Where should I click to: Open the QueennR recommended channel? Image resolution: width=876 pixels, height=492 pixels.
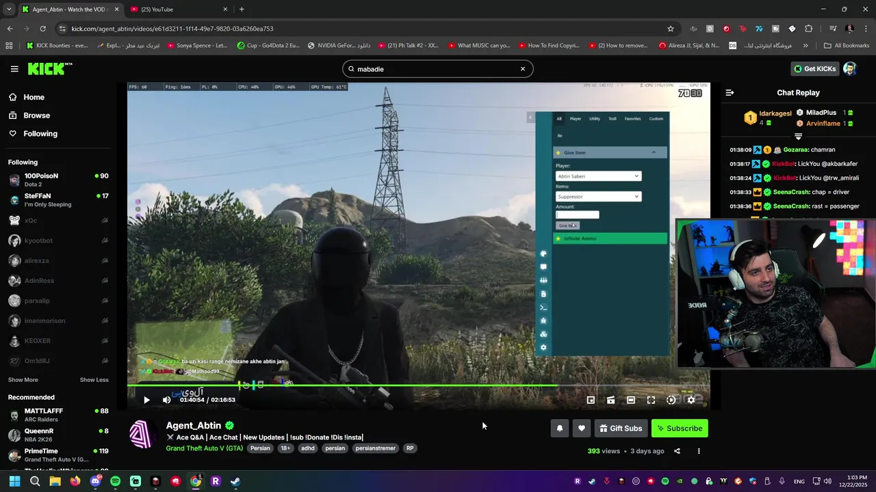[x=58, y=435]
